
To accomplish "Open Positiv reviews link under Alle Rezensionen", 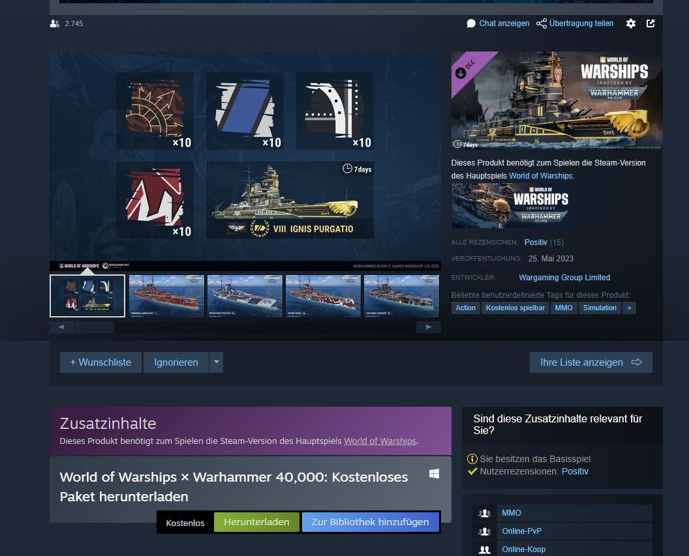I will 536,242.
